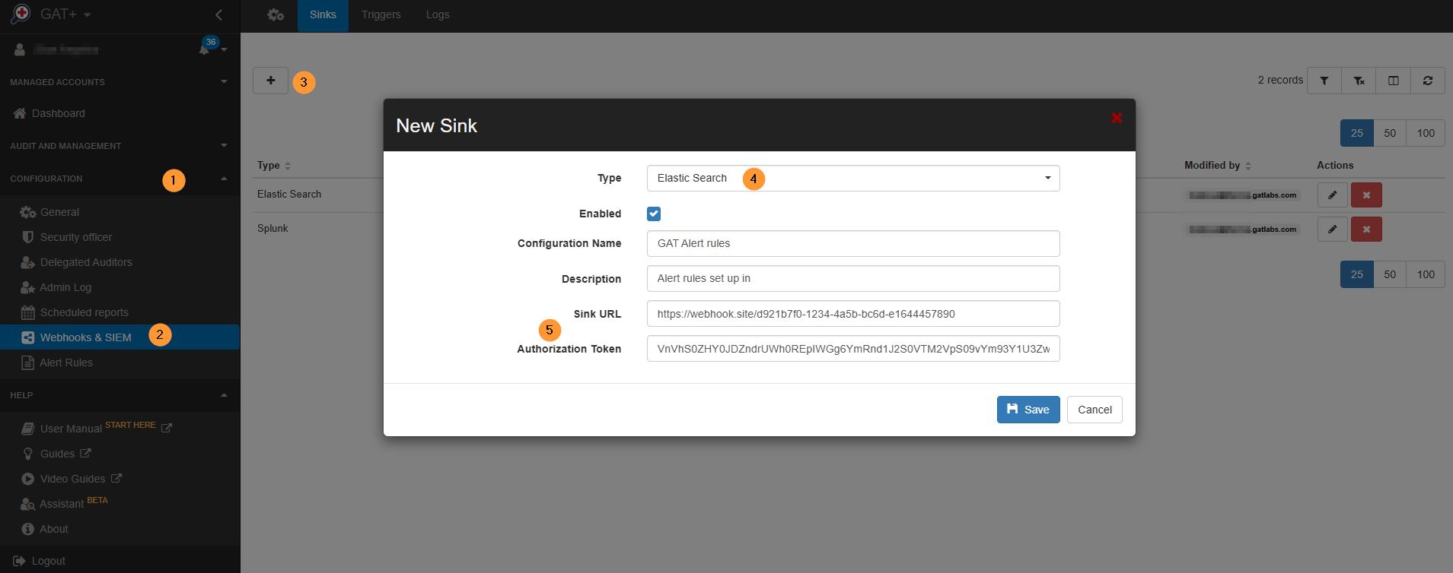Open Video Guides link
The image size is (1453, 573).
point(72,479)
